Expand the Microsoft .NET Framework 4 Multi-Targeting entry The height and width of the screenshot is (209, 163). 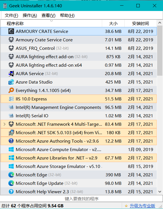(x=4, y=124)
